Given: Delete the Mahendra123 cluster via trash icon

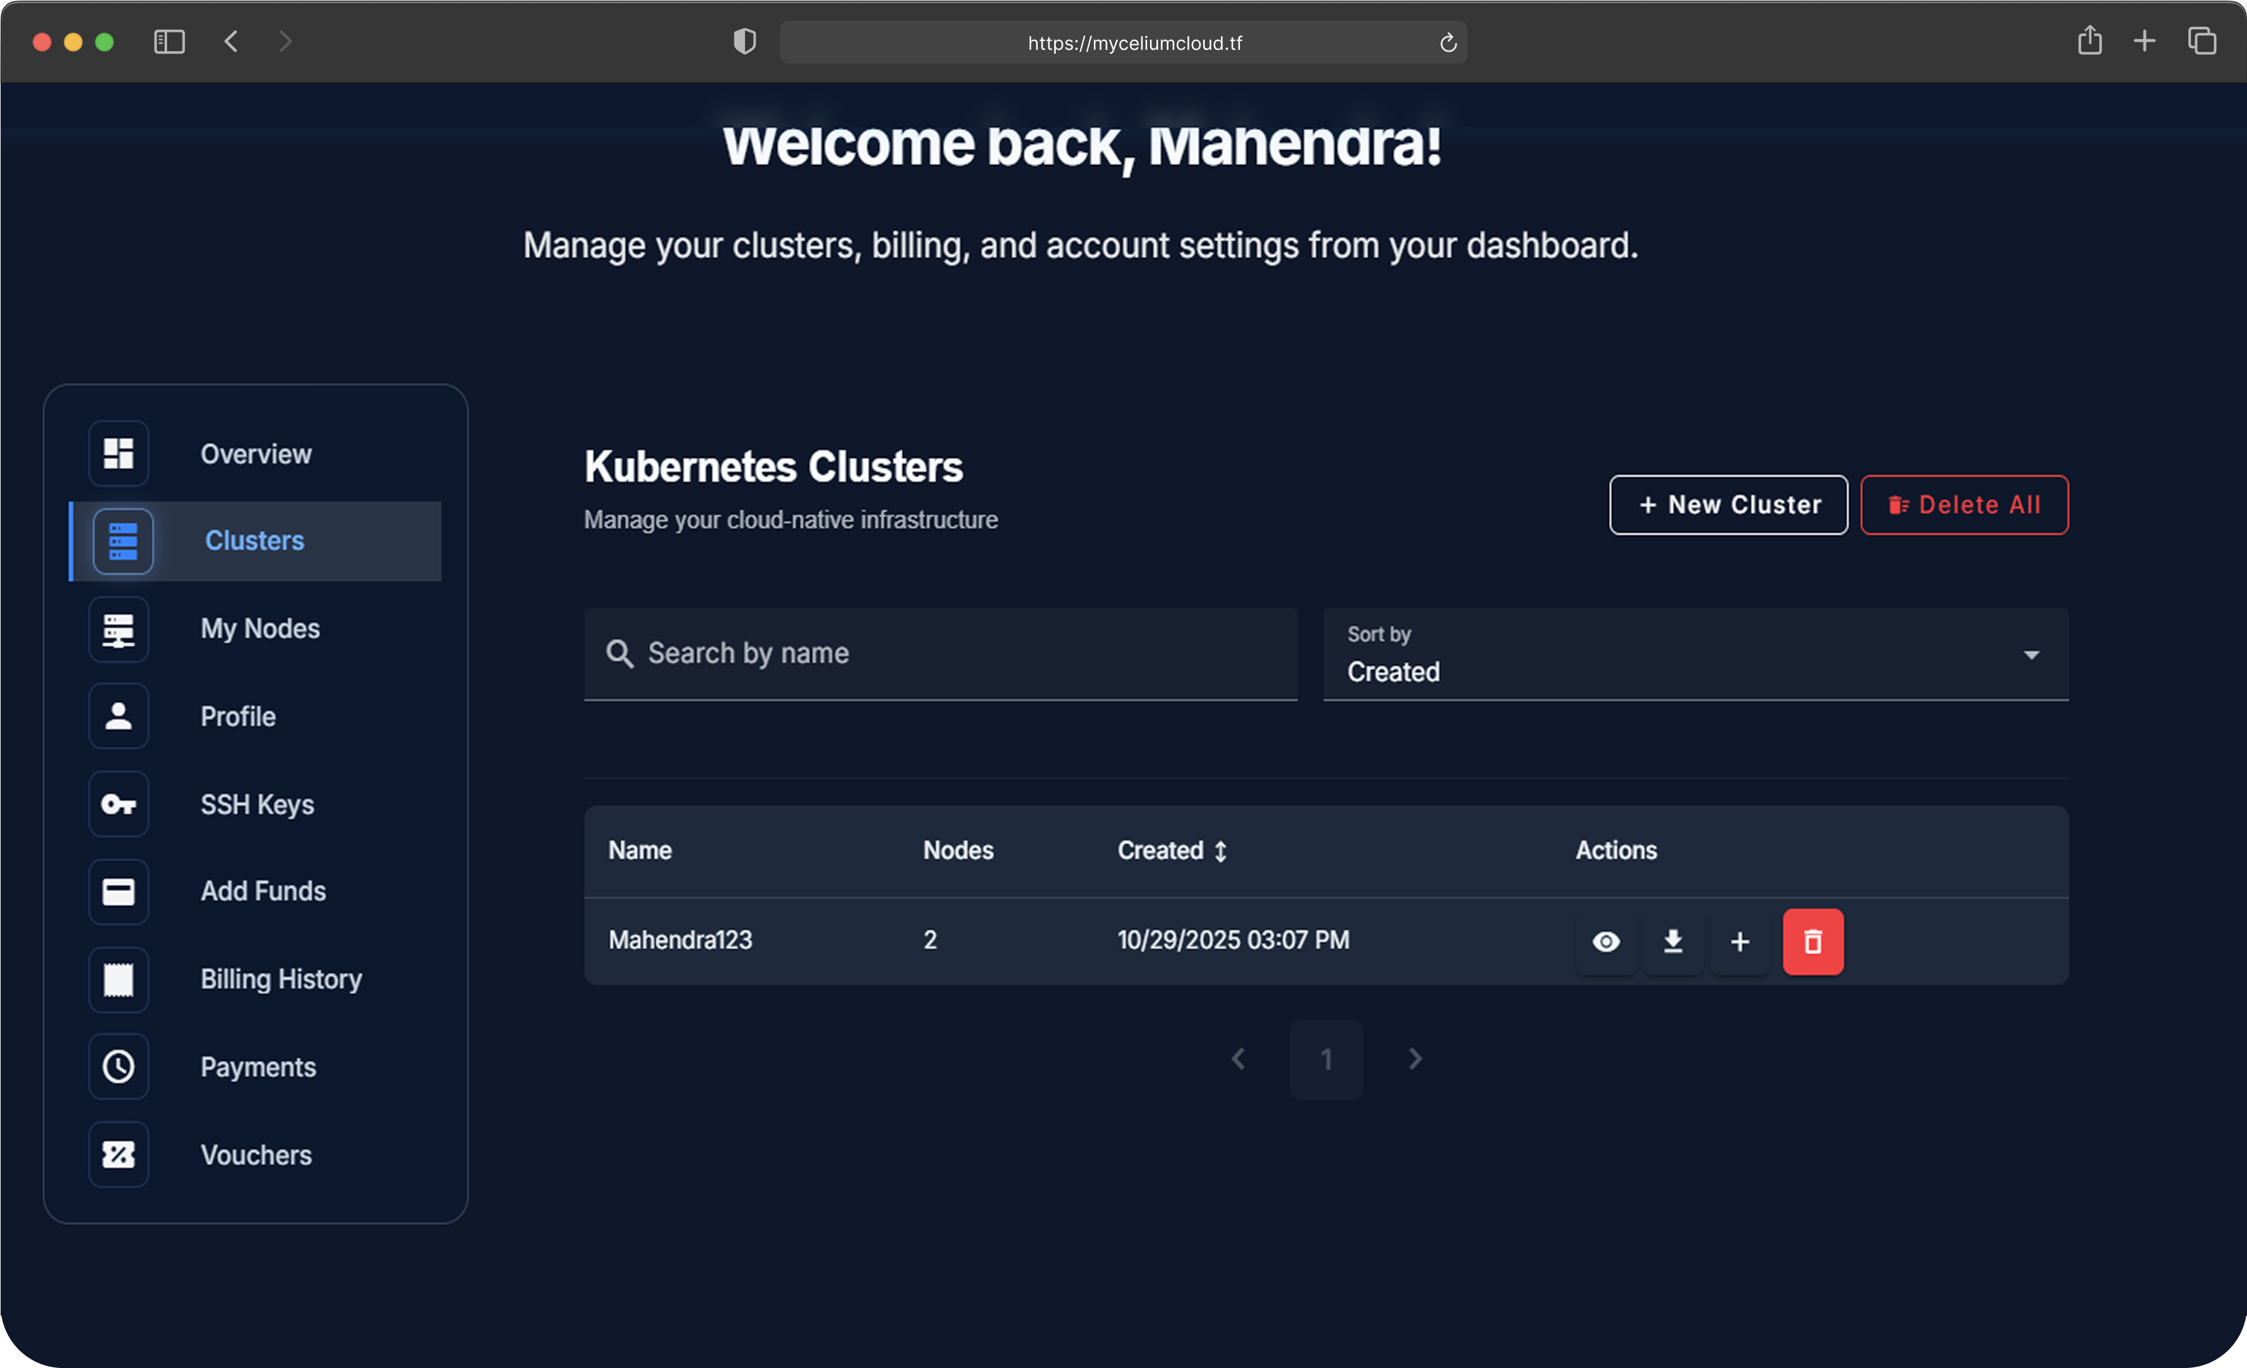Looking at the screenshot, I should click(1812, 941).
